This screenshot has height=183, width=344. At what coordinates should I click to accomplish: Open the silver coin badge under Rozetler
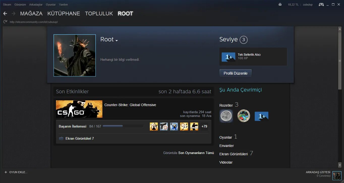coord(226,116)
